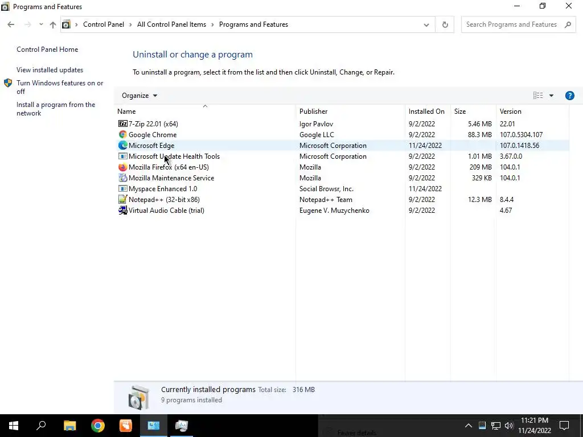The height and width of the screenshot is (437, 583).
Task: Open the Organize dropdown menu
Action: tap(139, 96)
